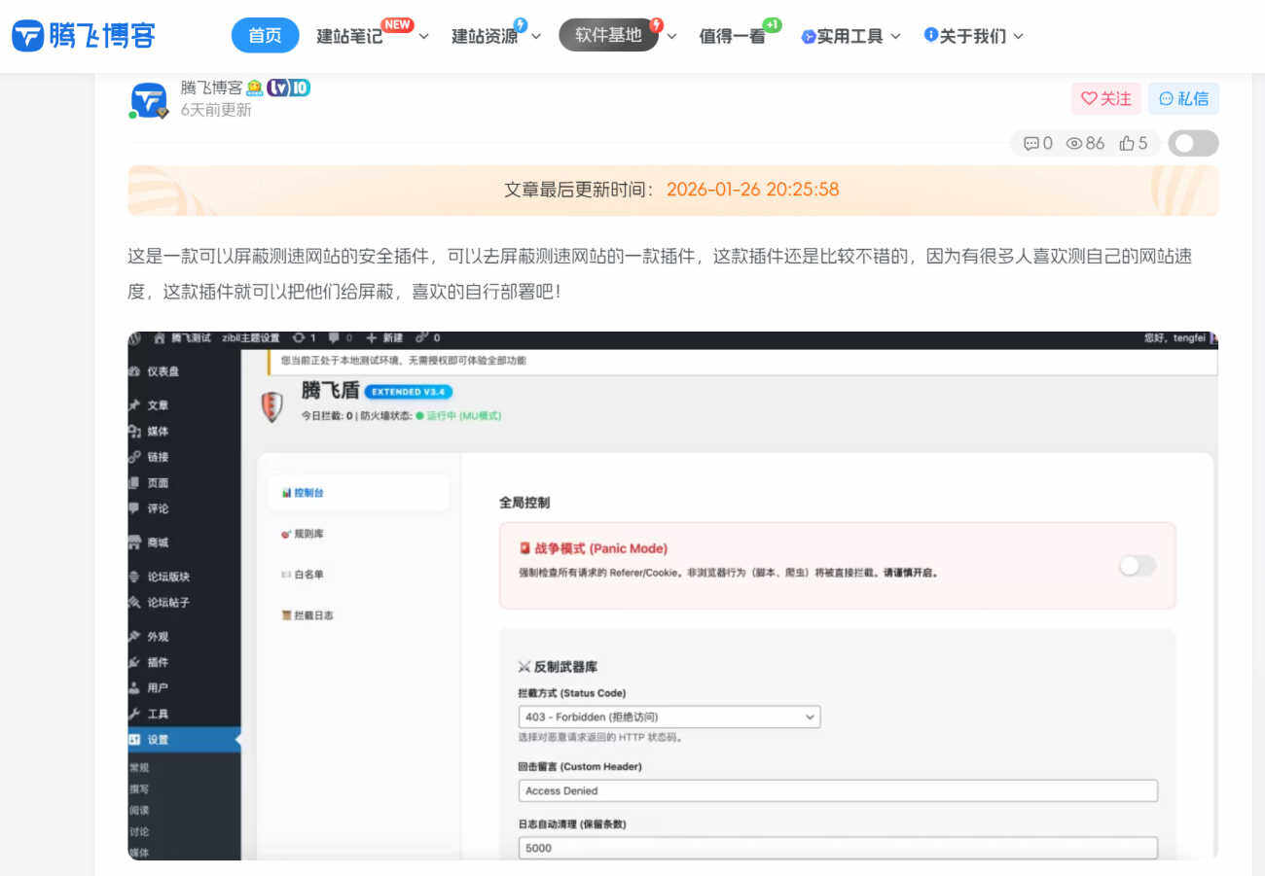Toggle the switch beside like count
This screenshot has height=876, width=1265.
coord(1192,144)
